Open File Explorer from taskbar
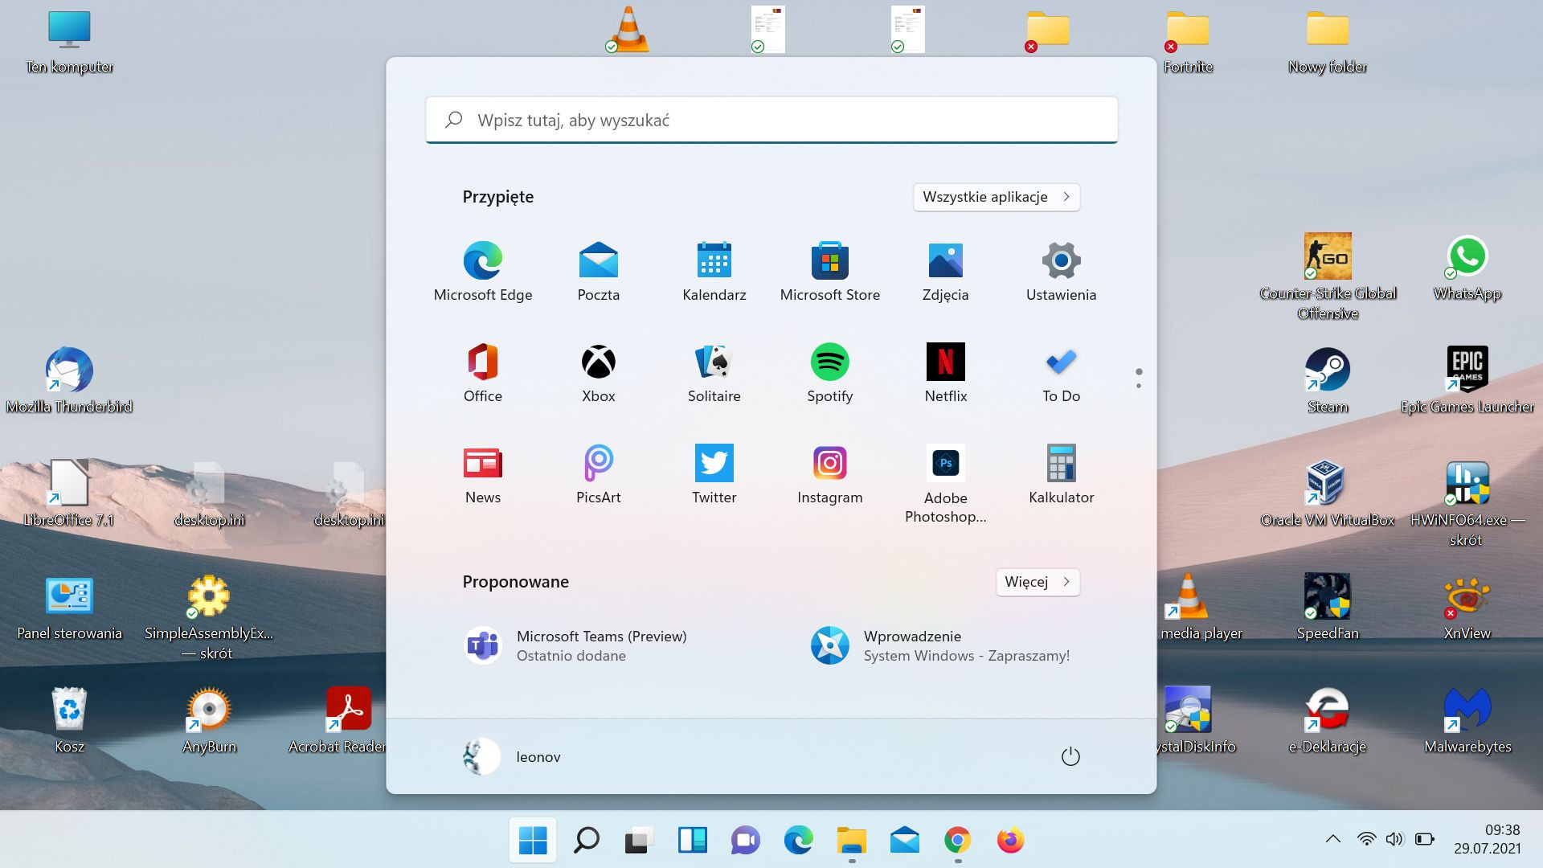The image size is (1543, 868). click(851, 841)
